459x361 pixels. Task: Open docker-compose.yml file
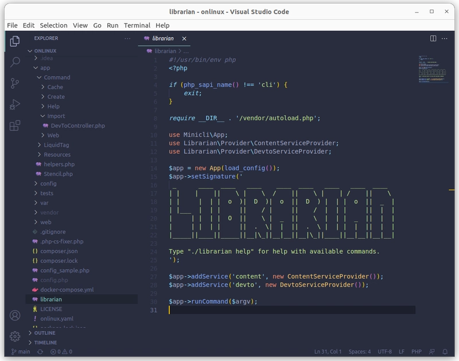[x=67, y=290]
